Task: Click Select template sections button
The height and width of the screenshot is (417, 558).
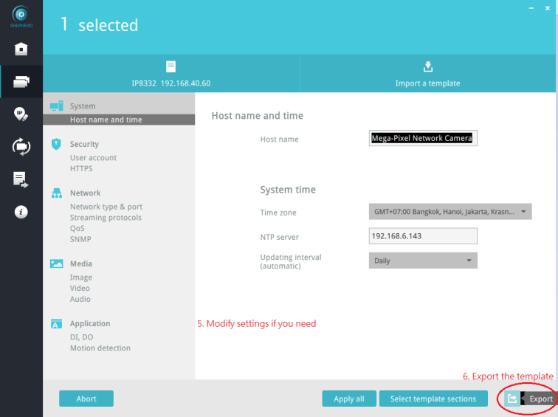Action: pyautogui.click(x=433, y=399)
